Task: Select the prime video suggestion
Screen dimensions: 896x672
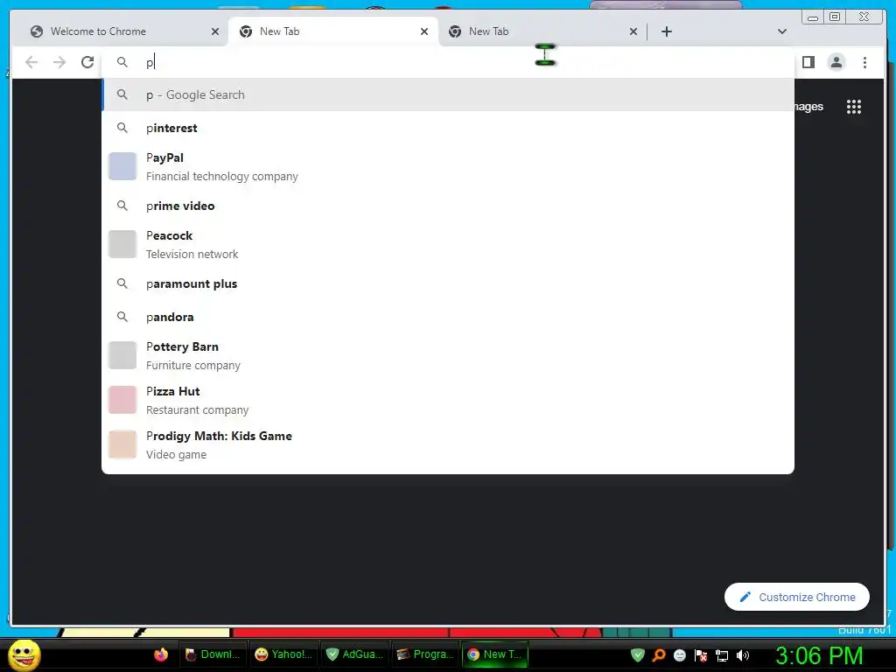Action: pyautogui.click(x=448, y=206)
